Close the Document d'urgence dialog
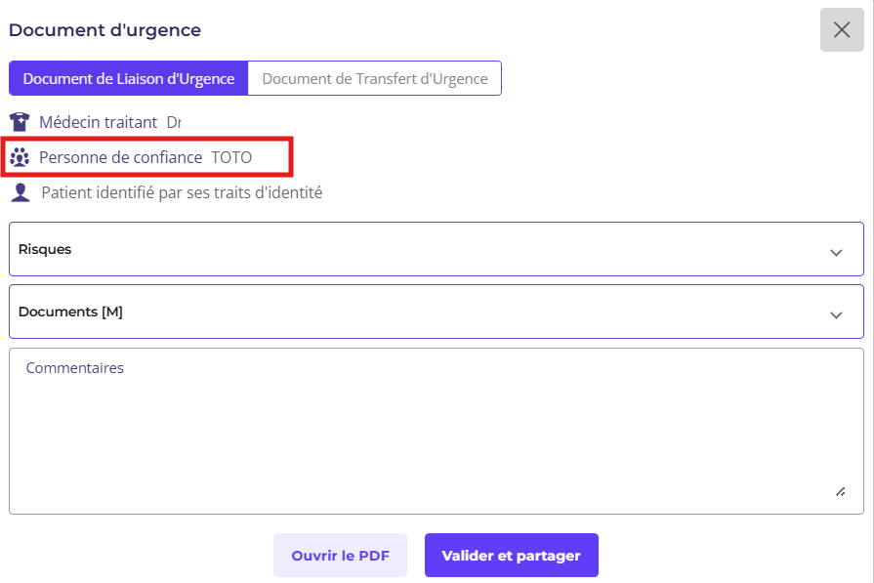Image resolution: width=874 pixels, height=583 pixels. pos(842,30)
